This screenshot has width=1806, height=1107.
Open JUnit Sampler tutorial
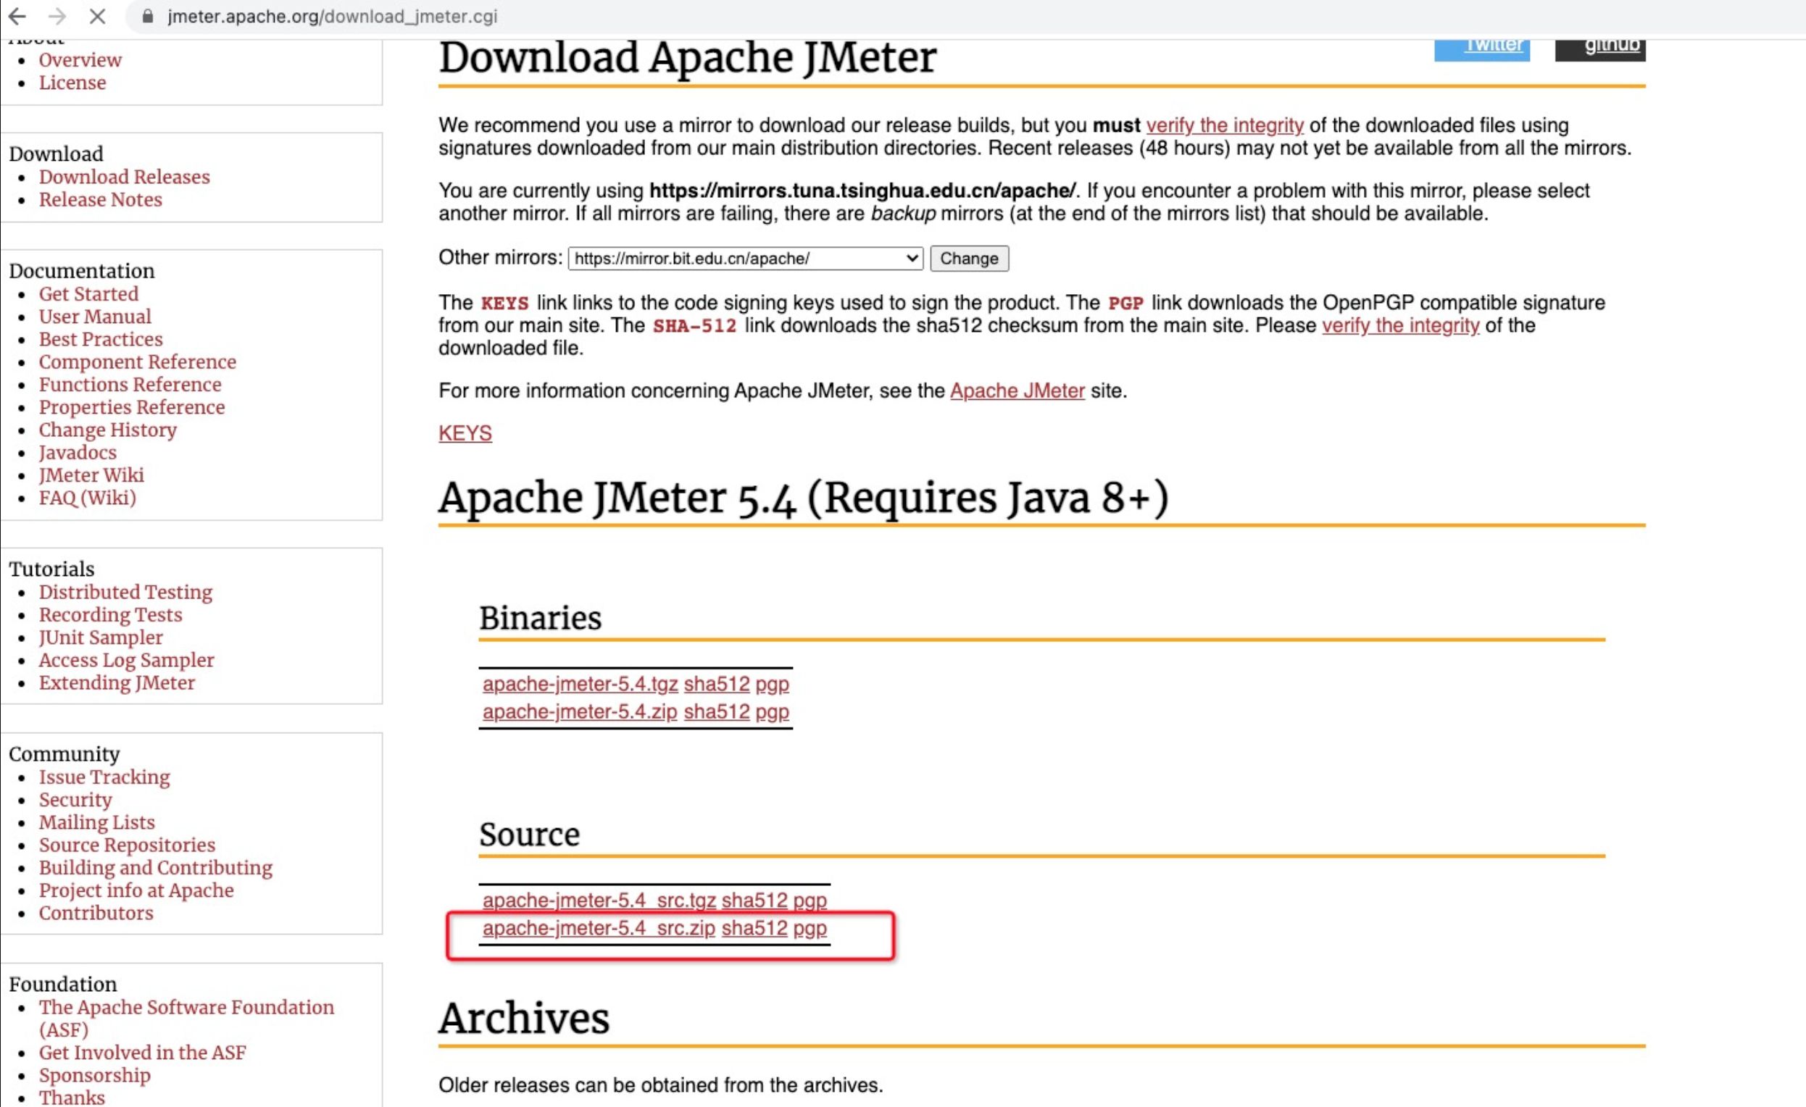click(x=101, y=638)
